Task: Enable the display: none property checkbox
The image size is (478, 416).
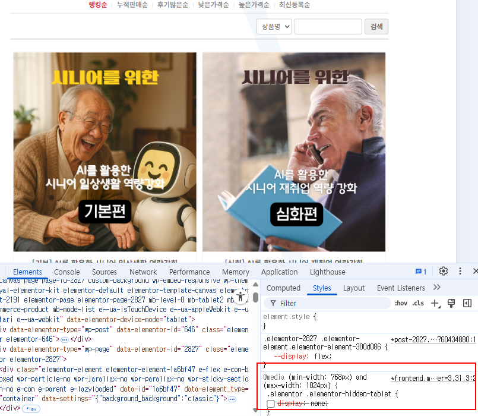Action: point(271,404)
